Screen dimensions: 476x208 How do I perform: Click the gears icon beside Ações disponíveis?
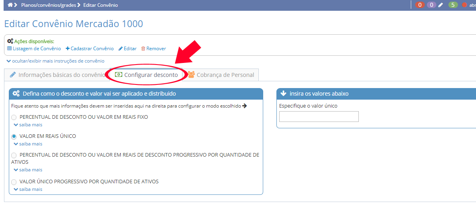point(10,41)
